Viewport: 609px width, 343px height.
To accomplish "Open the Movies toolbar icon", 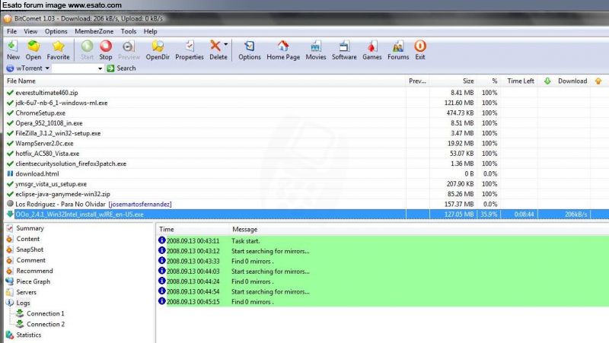I will click(x=316, y=50).
